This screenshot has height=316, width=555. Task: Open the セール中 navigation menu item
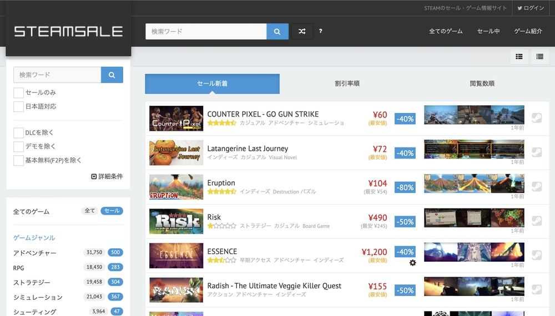click(488, 32)
